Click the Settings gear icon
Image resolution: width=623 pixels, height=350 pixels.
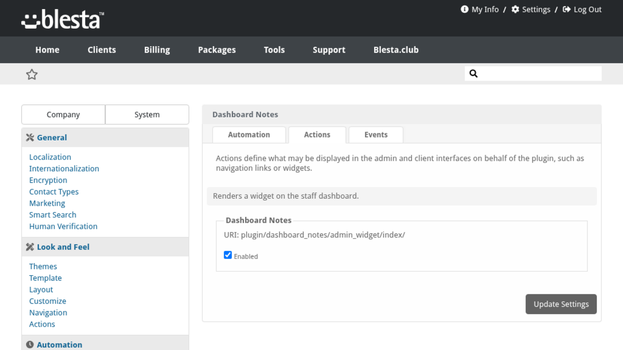515,9
